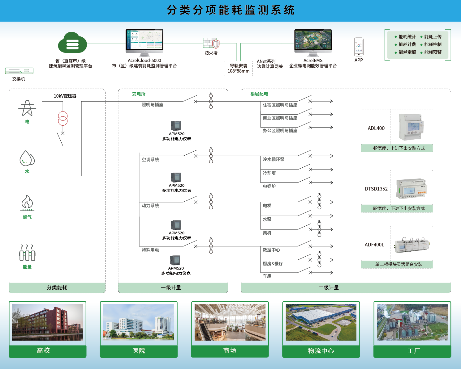
Task: Click the gas 燃气 flame icon
Action: click(27, 203)
